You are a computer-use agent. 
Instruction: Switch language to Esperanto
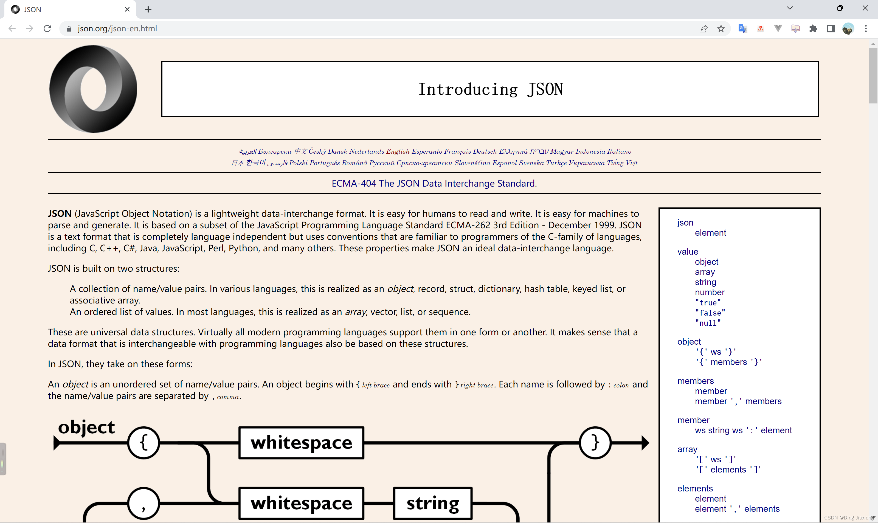(x=427, y=151)
